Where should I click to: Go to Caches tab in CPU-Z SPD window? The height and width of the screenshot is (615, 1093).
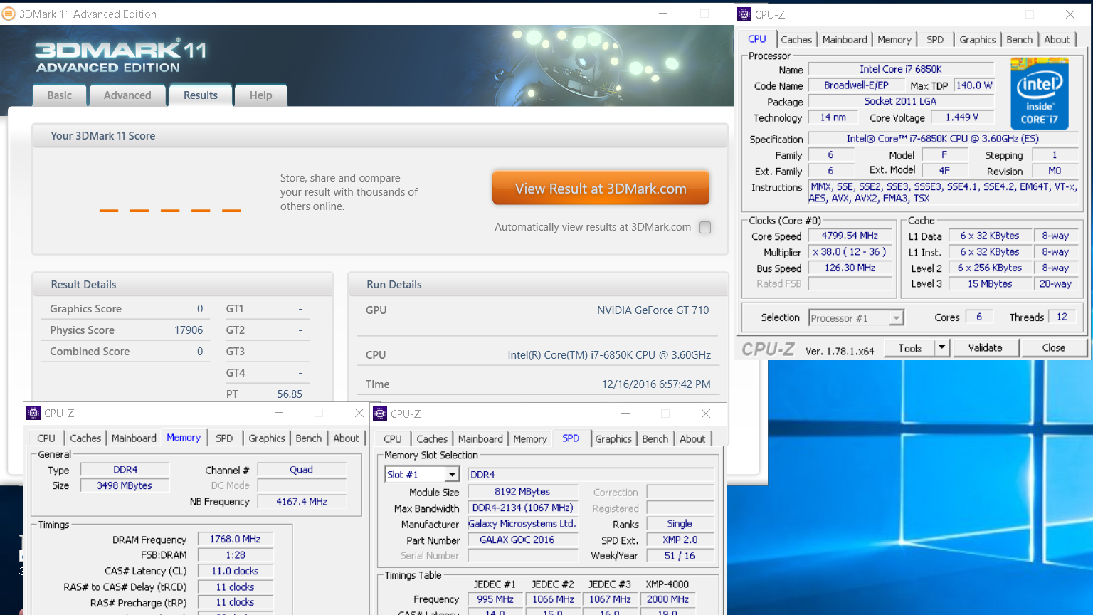pyautogui.click(x=432, y=439)
